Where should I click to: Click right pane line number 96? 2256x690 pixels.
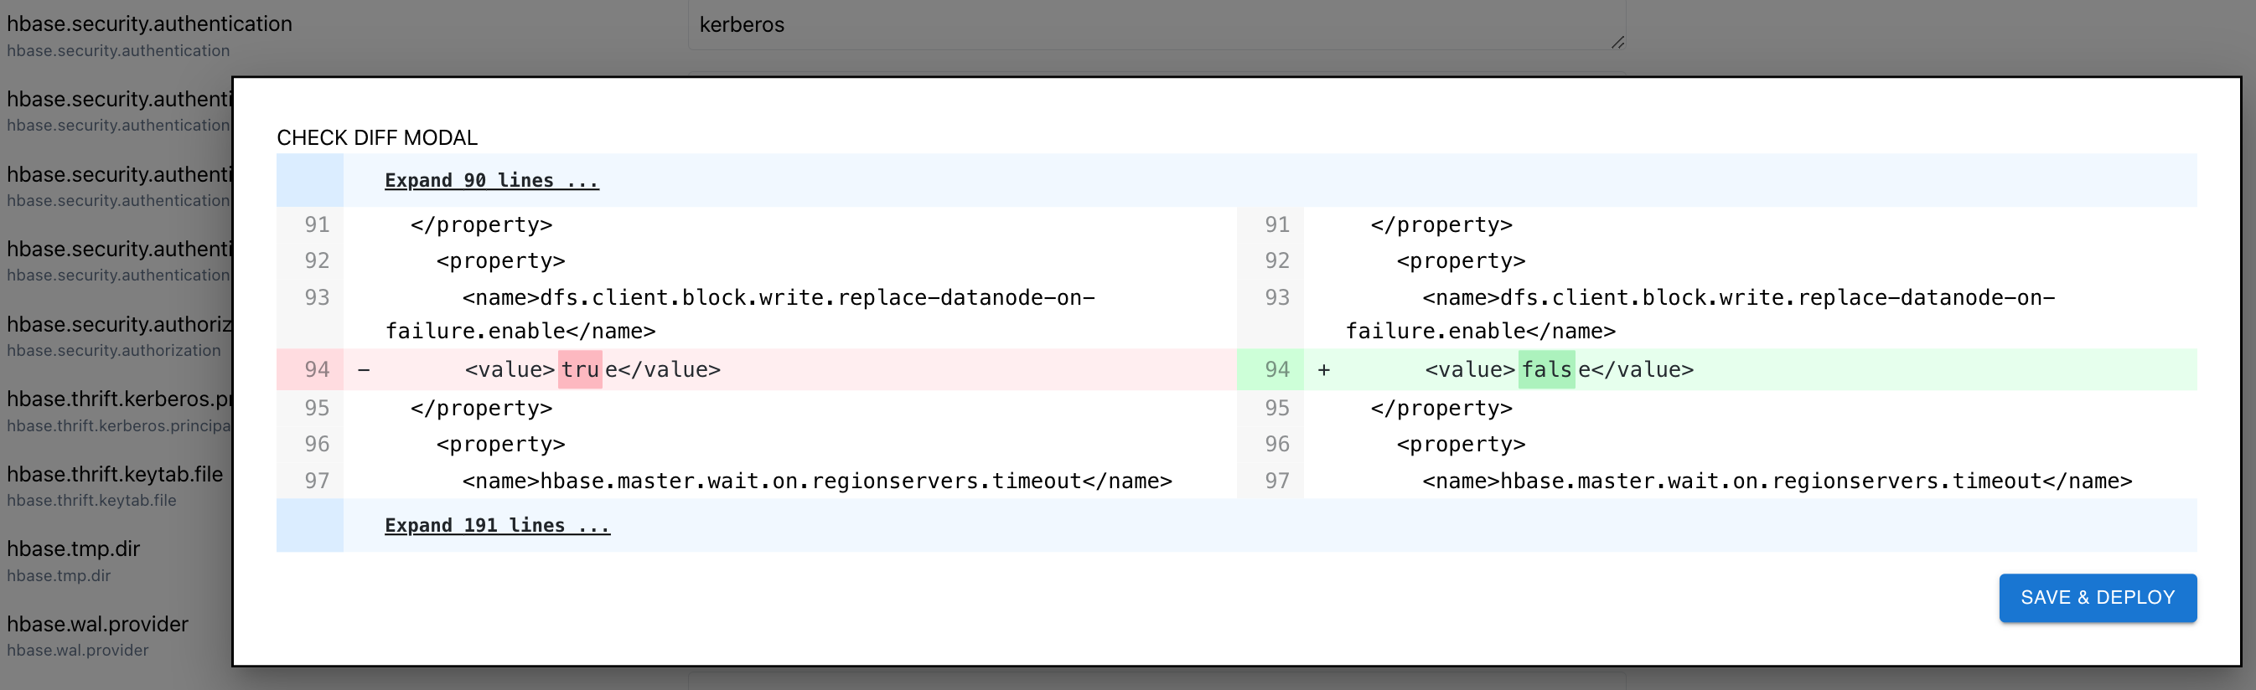[x=1276, y=444]
